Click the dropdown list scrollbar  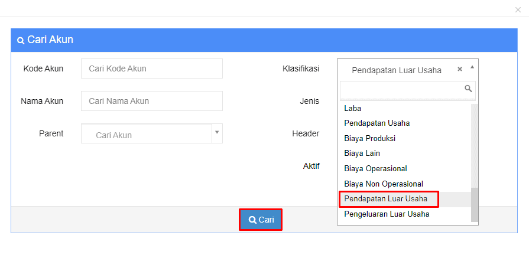(474, 204)
